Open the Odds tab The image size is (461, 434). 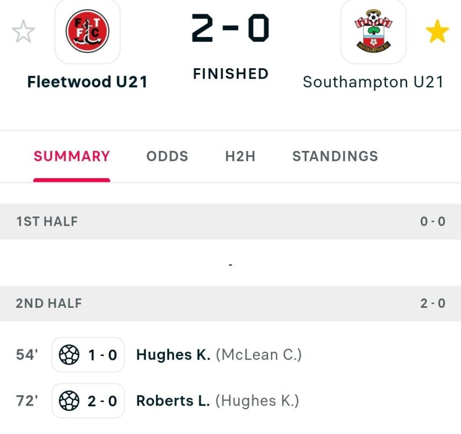(x=167, y=156)
